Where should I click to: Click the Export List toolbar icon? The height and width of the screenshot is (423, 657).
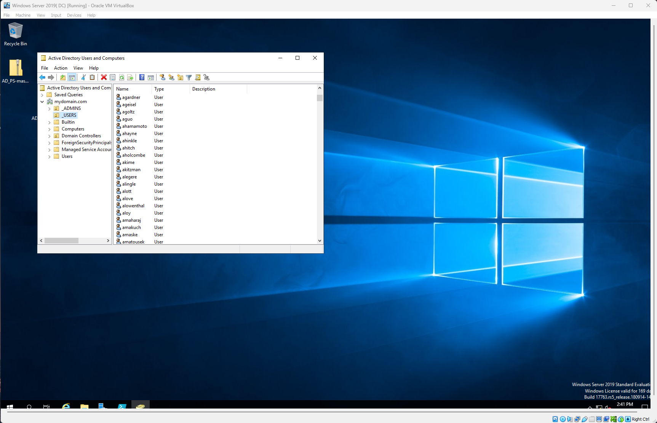130,78
